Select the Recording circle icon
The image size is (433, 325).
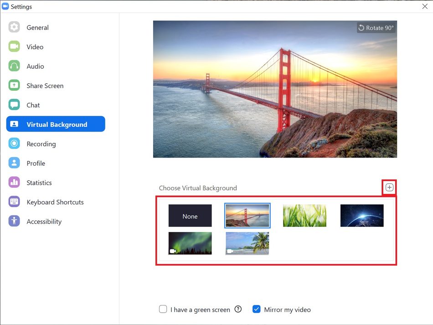14,143
